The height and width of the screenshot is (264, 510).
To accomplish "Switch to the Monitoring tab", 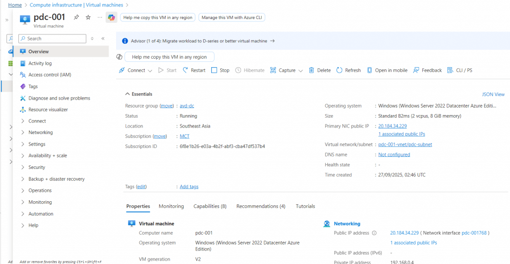I will coord(171,206).
